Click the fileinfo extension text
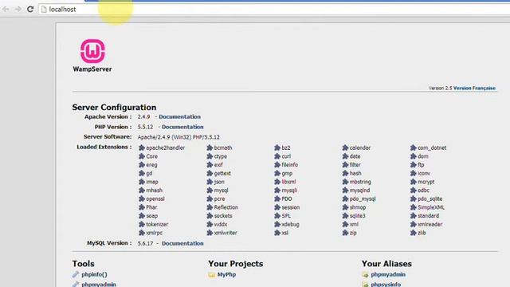Viewport: 510px width, 287px height. click(x=290, y=165)
